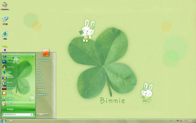Screen dimensions: 196x123
Task: Open the blue book desktop icon
Action: 5,21
